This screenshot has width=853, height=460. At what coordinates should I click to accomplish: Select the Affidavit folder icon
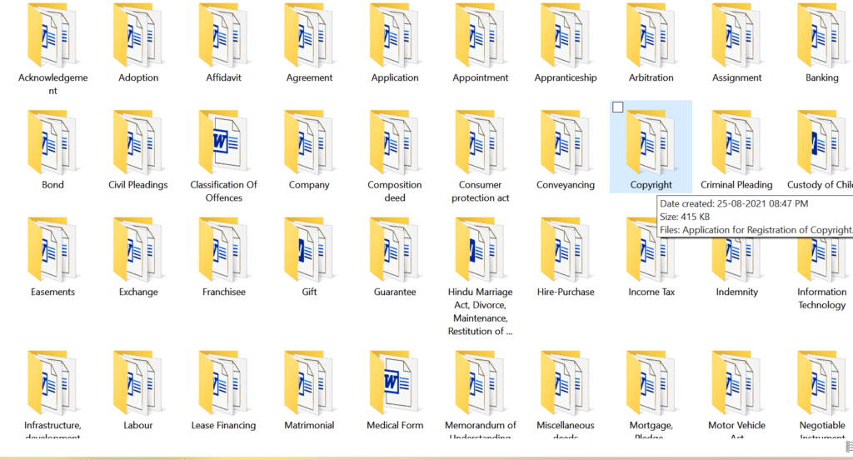tap(223, 36)
